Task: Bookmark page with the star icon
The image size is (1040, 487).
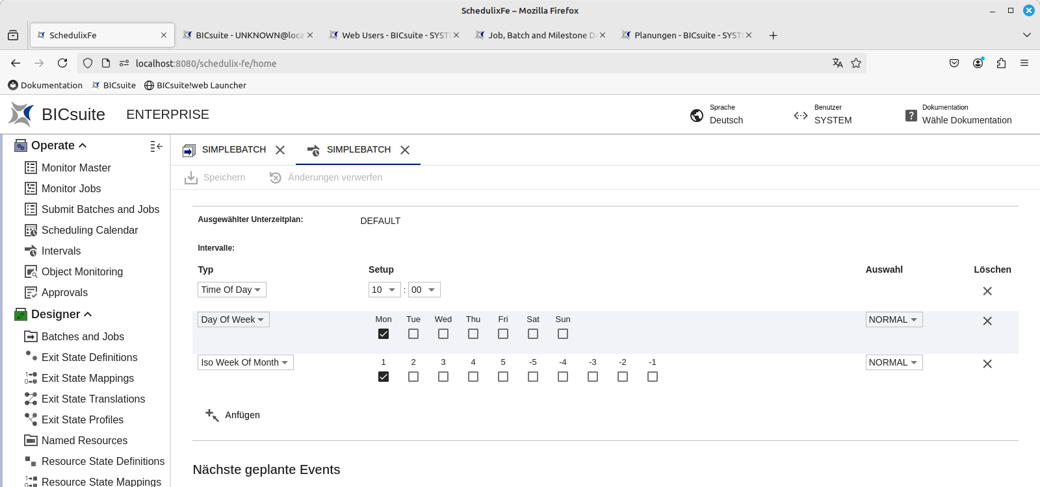Action: 856,63
